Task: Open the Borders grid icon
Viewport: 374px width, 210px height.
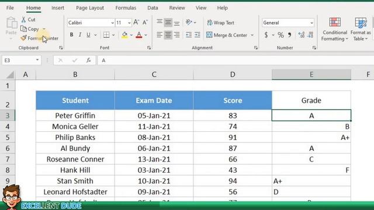Action: point(106,35)
